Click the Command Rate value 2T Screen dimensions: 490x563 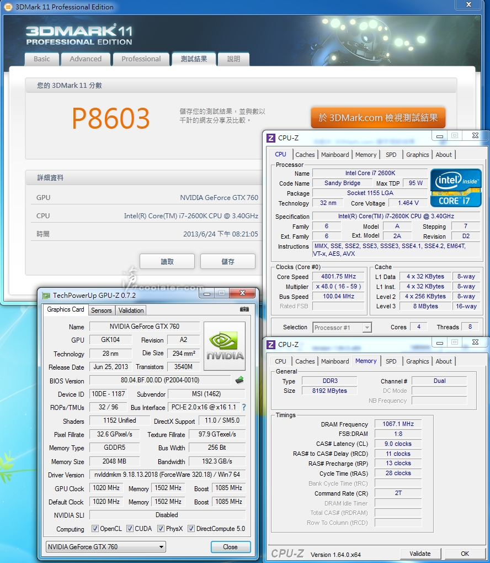(x=398, y=493)
